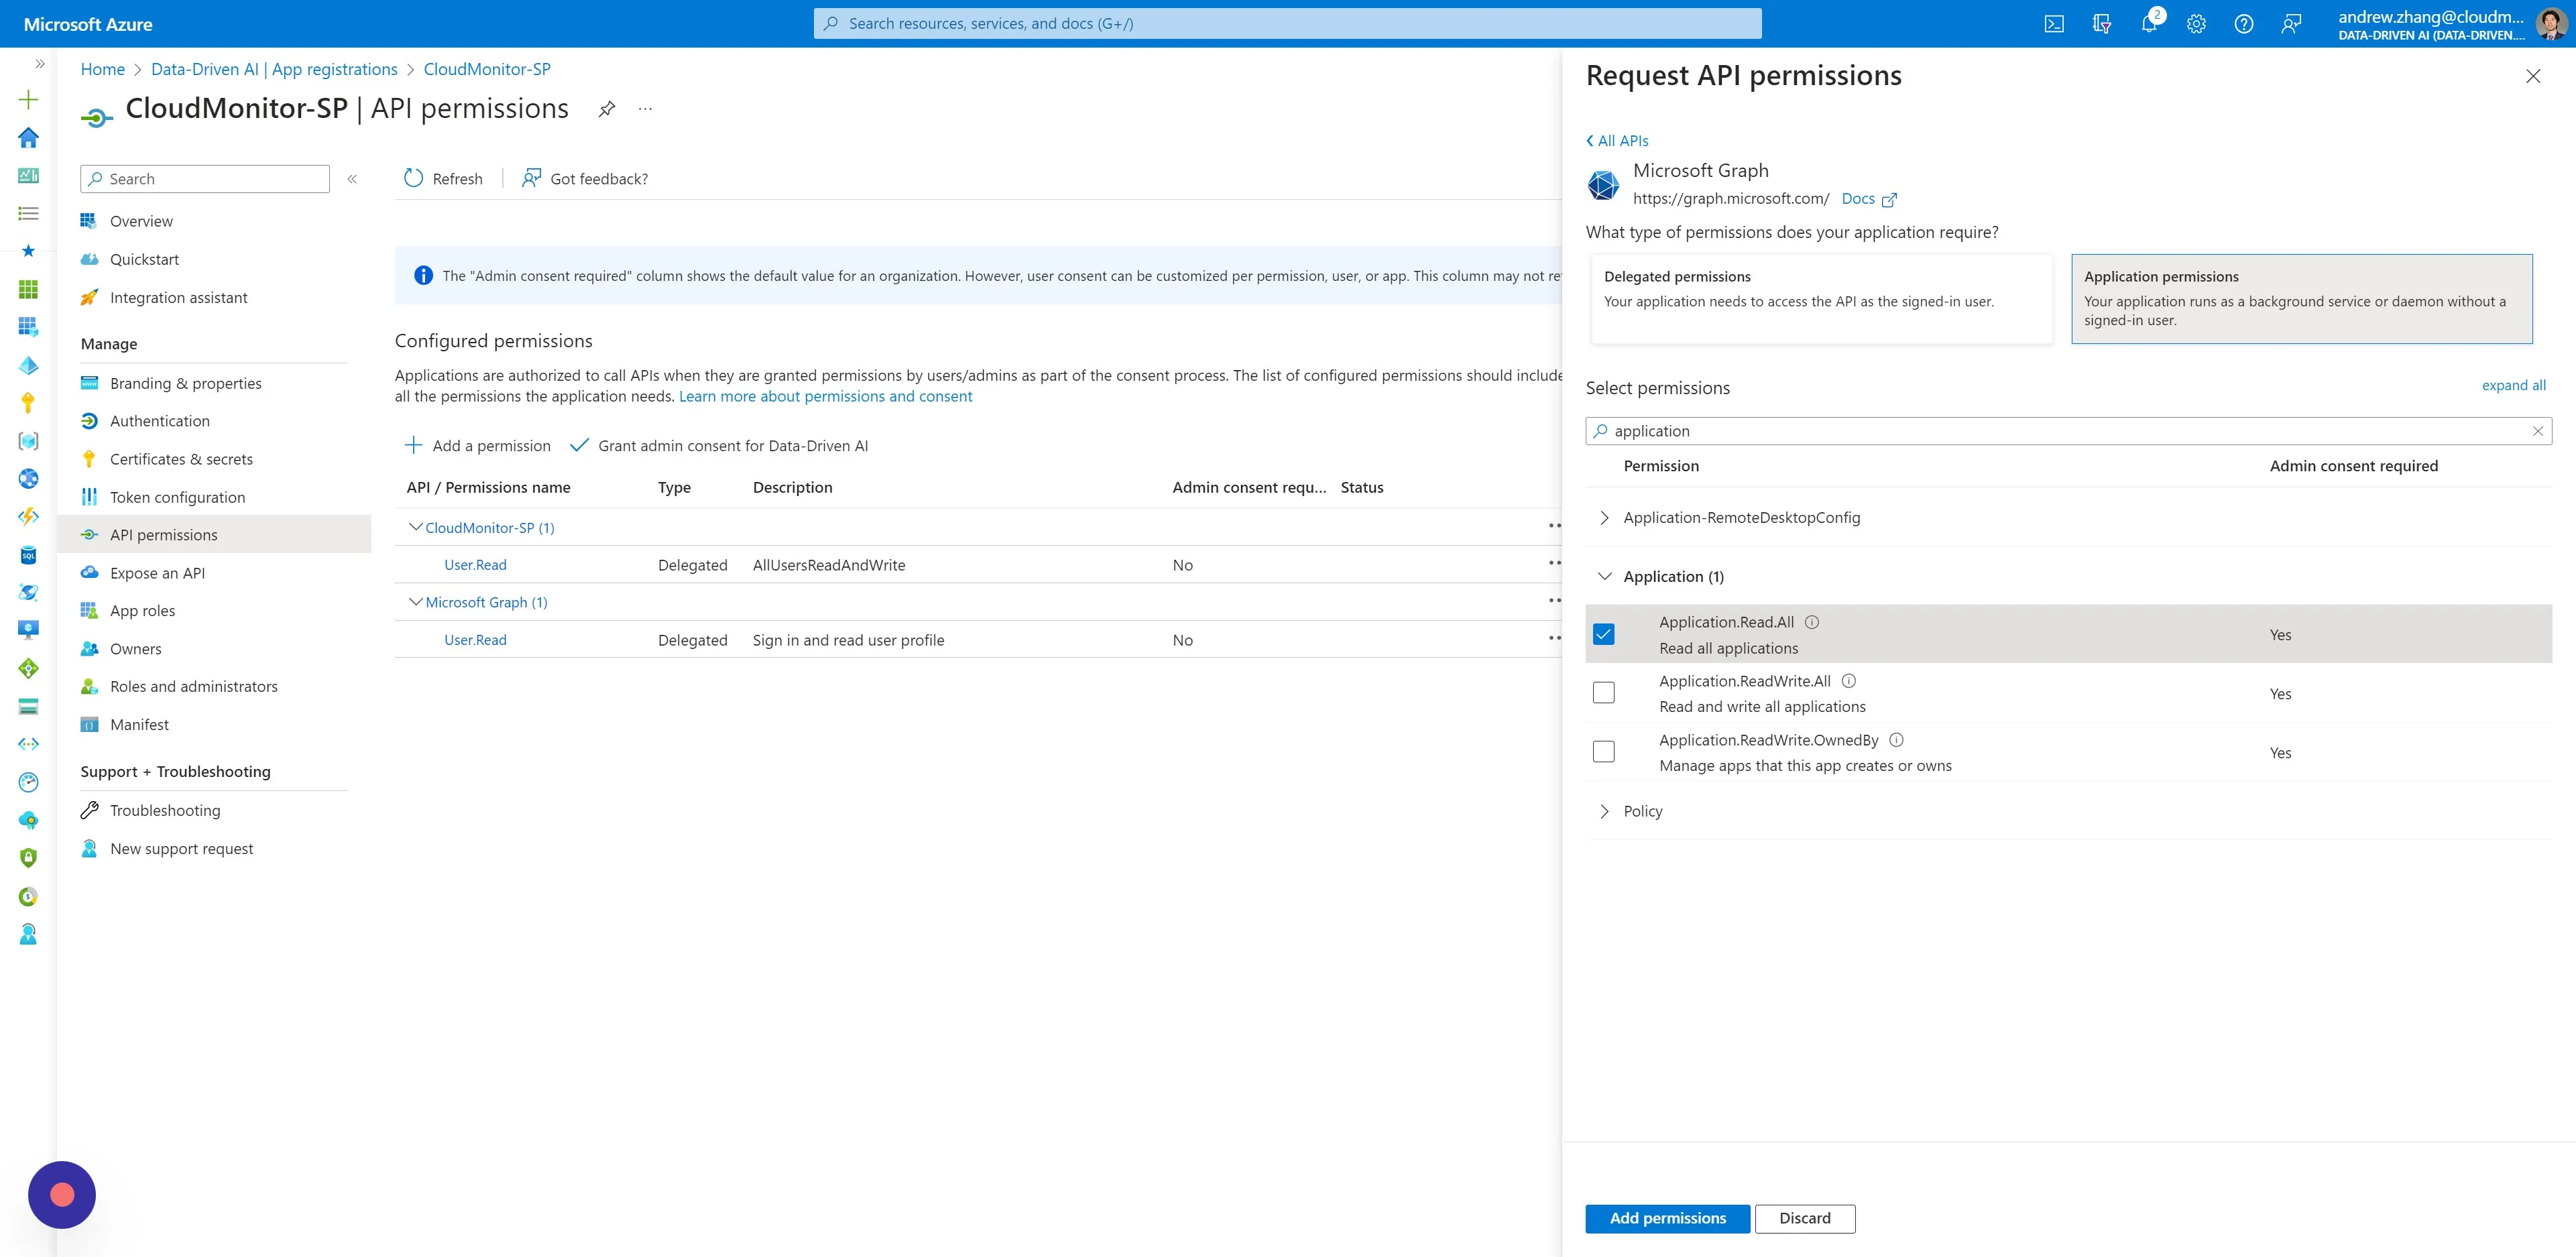
Task: Open portal settings gear
Action: pos(2196,24)
